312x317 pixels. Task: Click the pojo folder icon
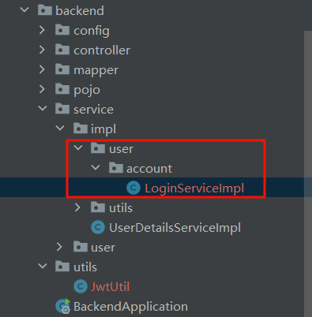(x=62, y=89)
